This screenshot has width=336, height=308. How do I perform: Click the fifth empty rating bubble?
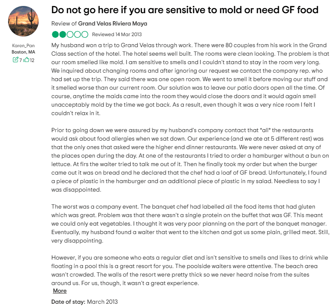(85, 34)
